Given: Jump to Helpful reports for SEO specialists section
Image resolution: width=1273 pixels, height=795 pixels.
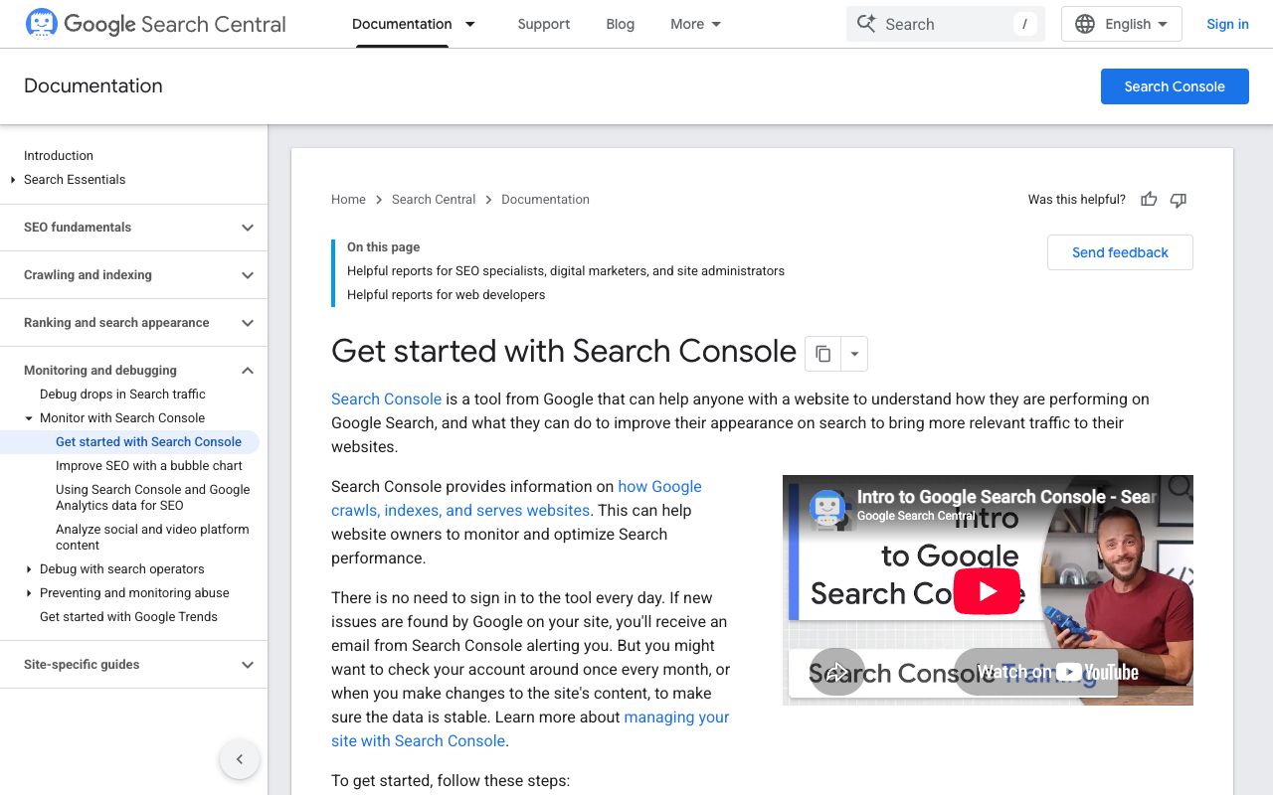Looking at the screenshot, I should click(566, 271).
